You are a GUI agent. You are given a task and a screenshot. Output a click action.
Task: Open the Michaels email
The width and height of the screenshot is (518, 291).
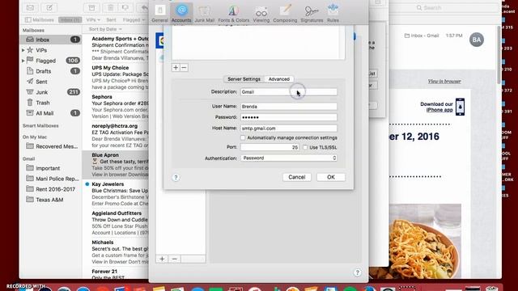click(x=116, y=251)
